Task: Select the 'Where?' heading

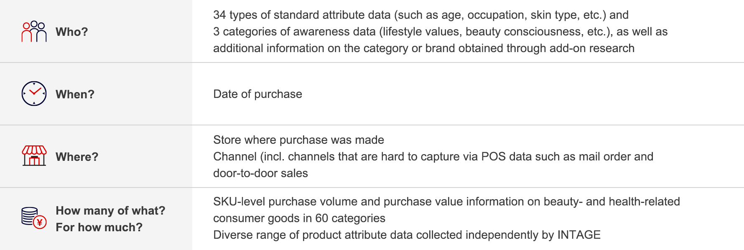Action: click(x=77, y=157)
